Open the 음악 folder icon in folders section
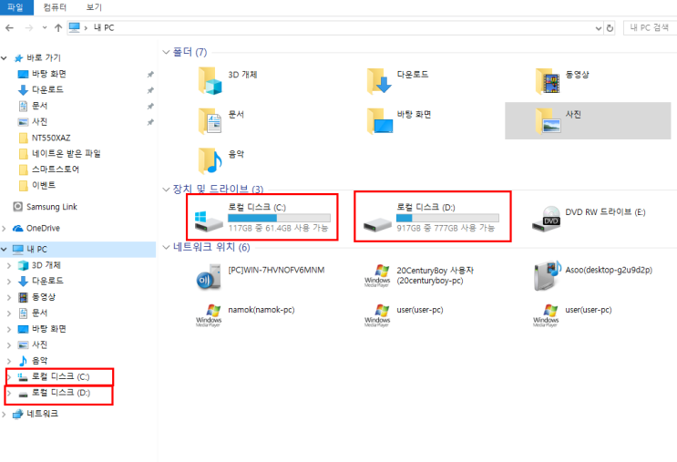The image size is (677, 462). coord(210,160)
